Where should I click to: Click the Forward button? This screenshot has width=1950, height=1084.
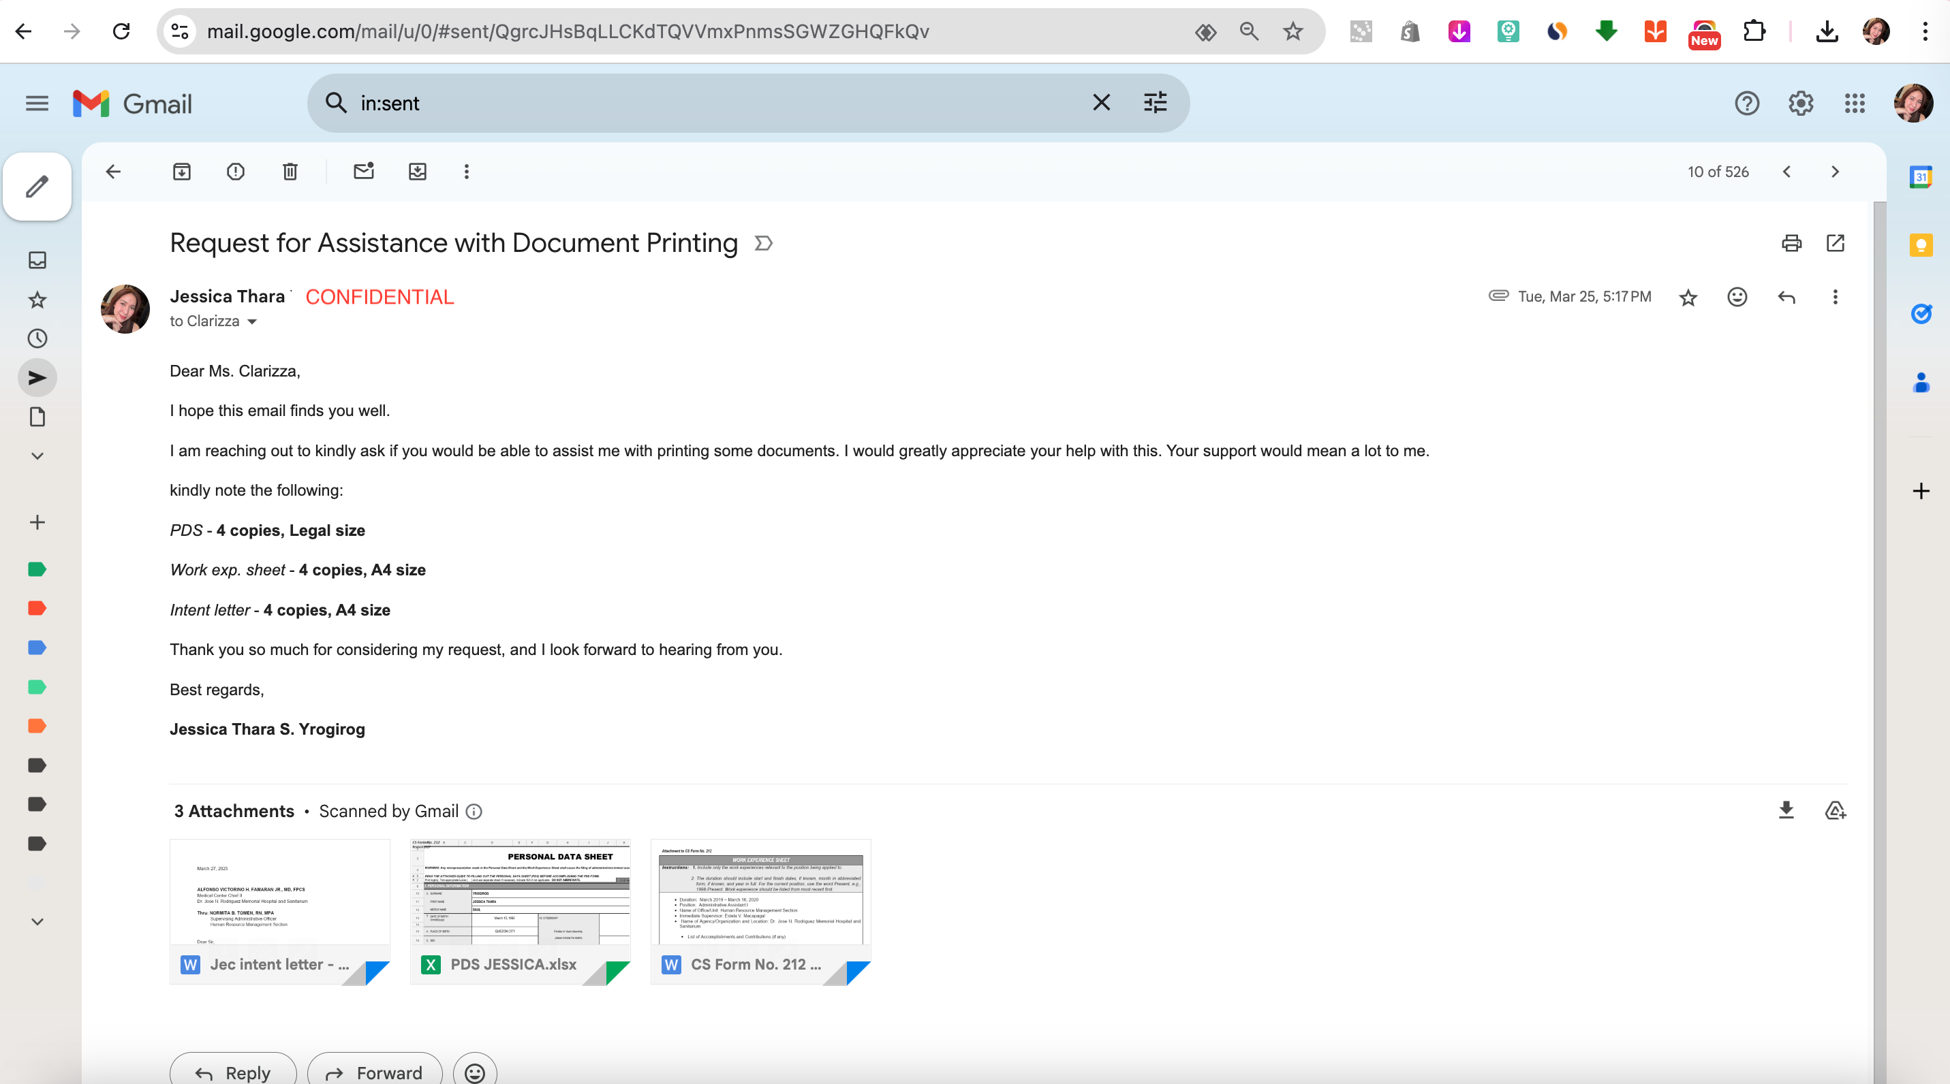tap(375, 1071)
